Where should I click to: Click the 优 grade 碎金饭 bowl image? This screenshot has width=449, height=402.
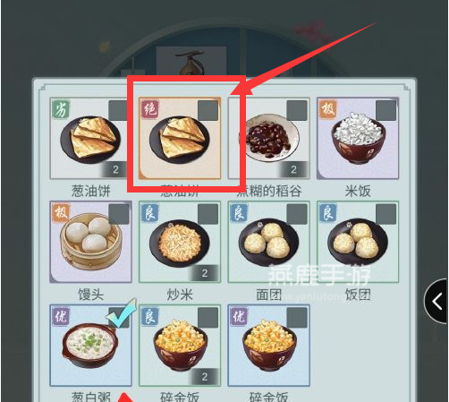[269, 345]
